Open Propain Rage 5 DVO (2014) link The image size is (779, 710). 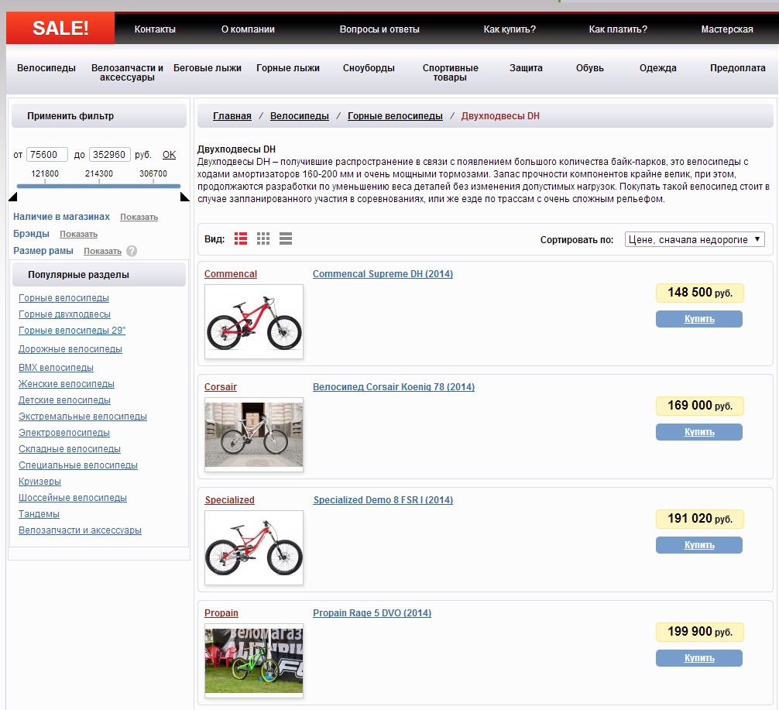pyautogui.click(x=372, y=613)
